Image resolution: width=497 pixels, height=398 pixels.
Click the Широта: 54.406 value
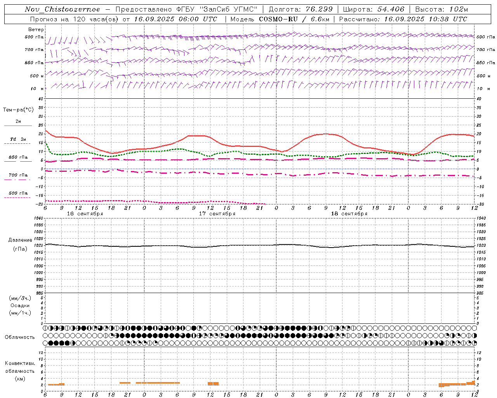pyautogui.click(x=374, y=9)
